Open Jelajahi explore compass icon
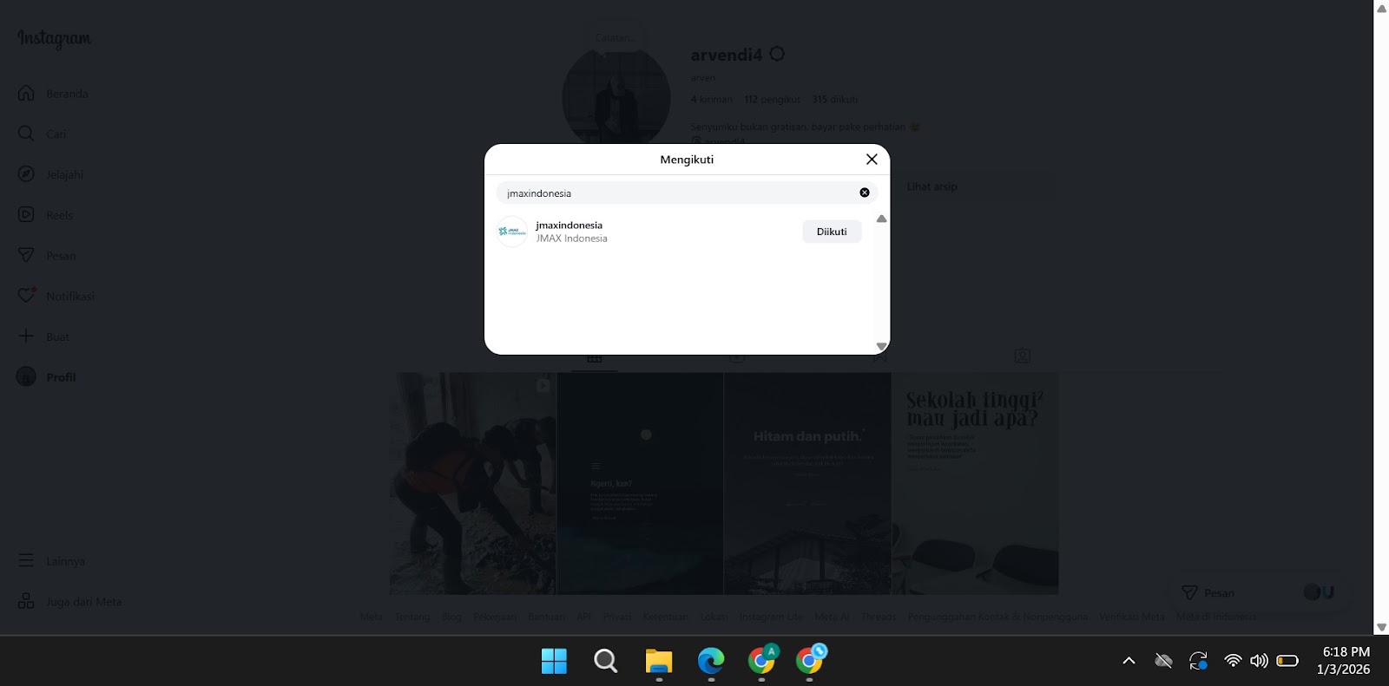Viewport: 1389px width, 686px height. click(x=27, y=174)
